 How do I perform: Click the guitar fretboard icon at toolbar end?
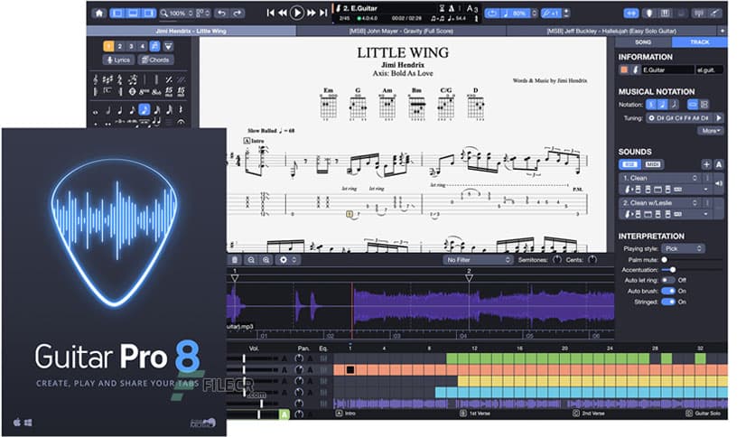[x=714, y=13]
